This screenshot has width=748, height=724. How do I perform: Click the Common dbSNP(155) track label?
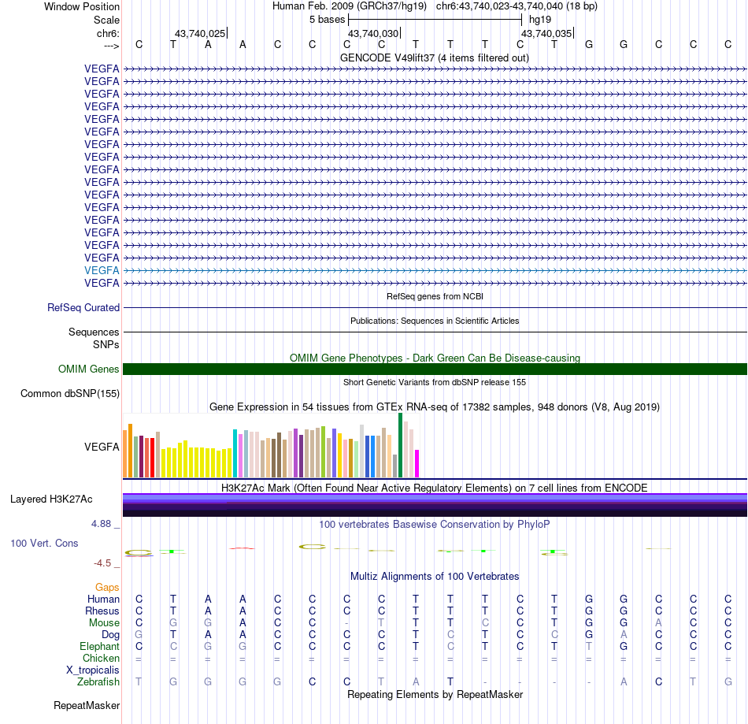69,394
